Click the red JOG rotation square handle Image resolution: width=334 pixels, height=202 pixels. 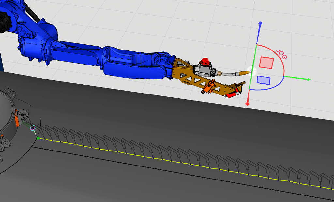(266, 62)
